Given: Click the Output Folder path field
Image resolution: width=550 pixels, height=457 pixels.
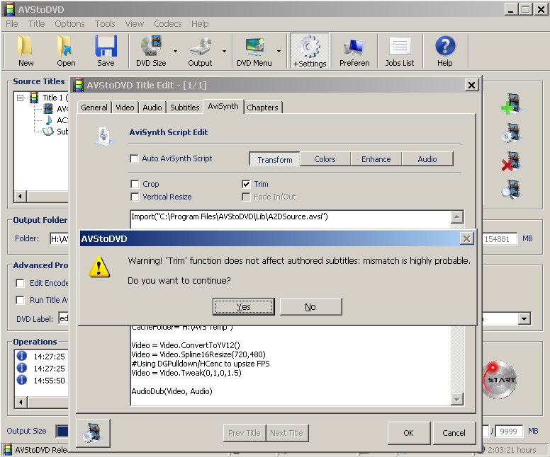Looking at the screenshot, I should (59, 239).
